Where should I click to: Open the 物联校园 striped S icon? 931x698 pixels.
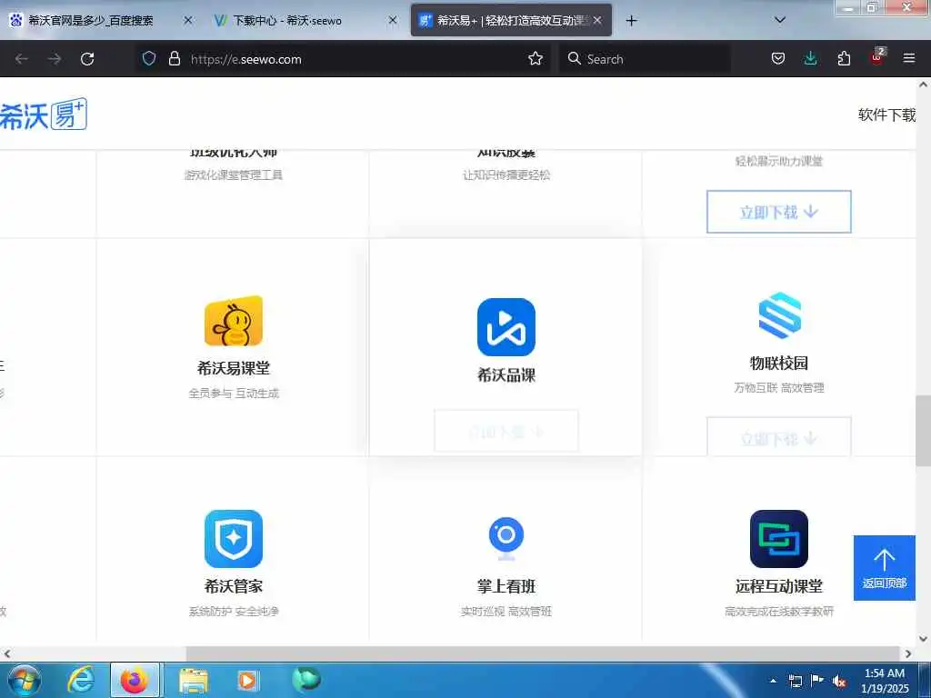(779, 315)
